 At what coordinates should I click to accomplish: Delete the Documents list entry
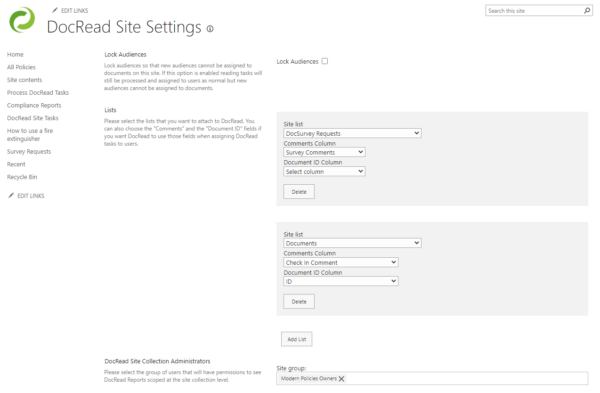299,302
